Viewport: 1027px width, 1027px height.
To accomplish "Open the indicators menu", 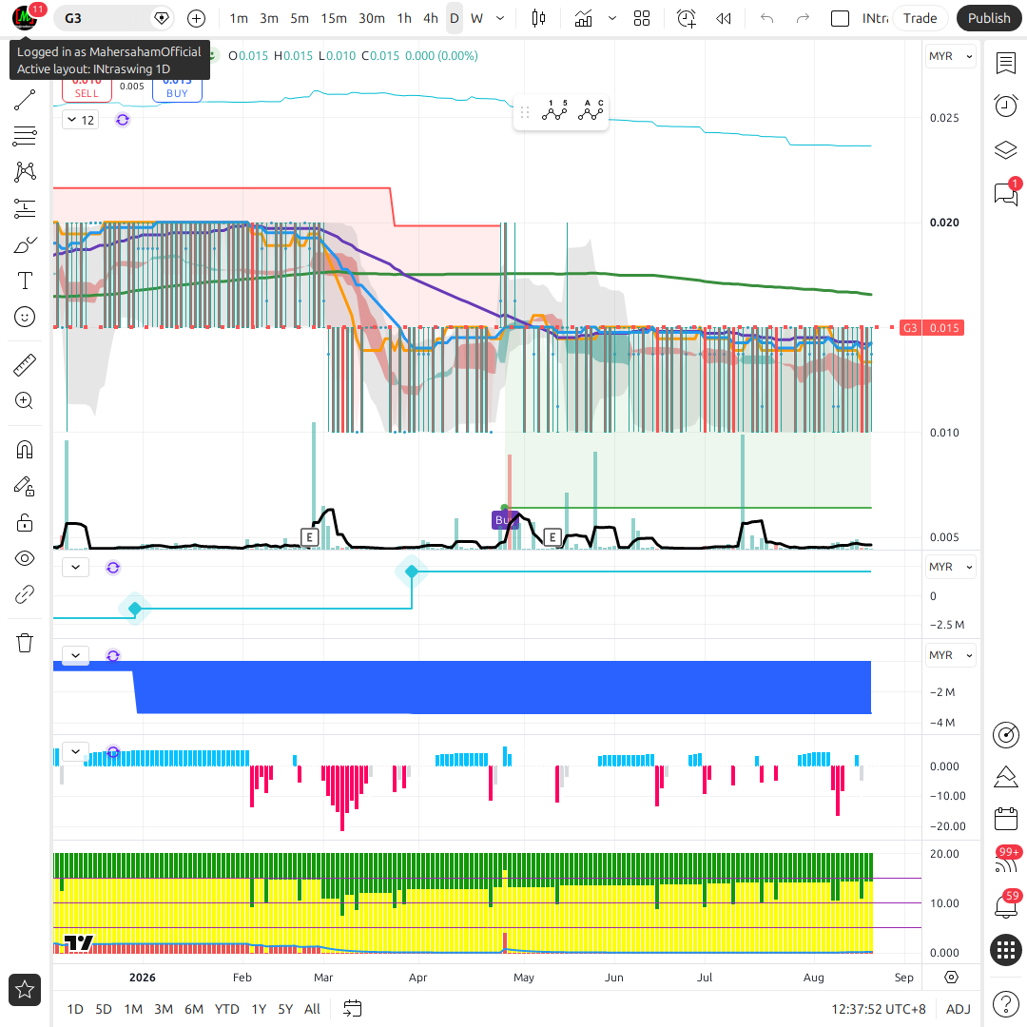I will point(583,18).
